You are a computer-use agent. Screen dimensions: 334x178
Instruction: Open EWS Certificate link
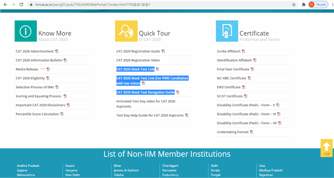[x=229, y=87]
